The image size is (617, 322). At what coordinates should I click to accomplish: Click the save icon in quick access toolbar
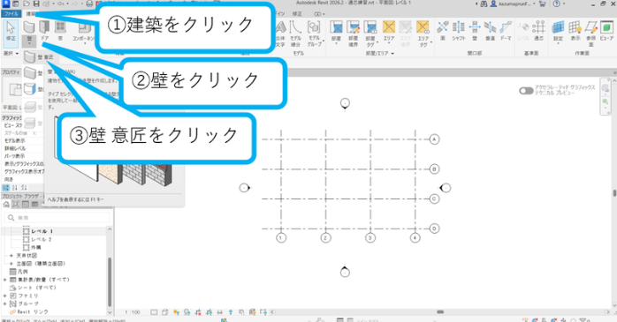[36, 4]
